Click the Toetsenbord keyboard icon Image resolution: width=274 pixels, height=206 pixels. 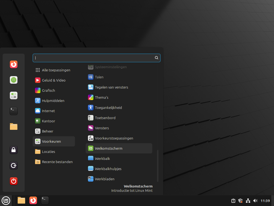coord(91,118)
